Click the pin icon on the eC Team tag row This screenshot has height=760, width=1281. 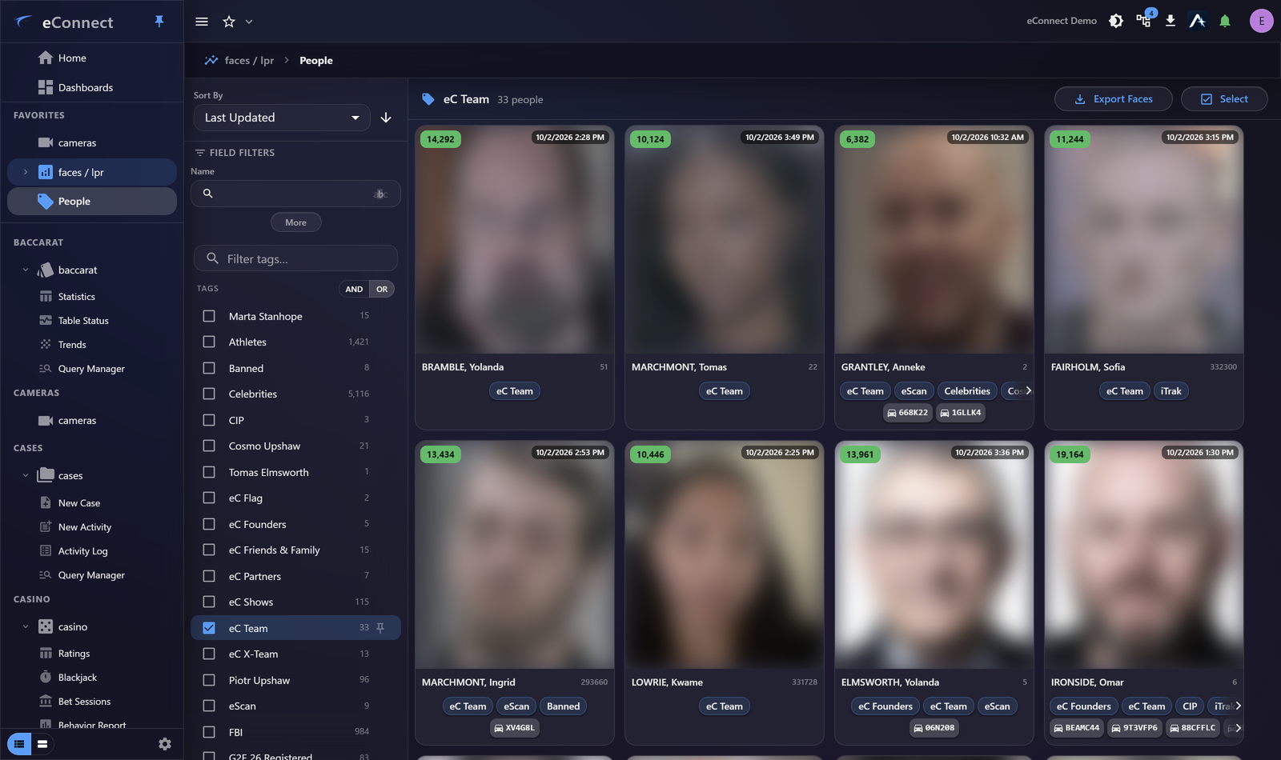pos(380,628)
